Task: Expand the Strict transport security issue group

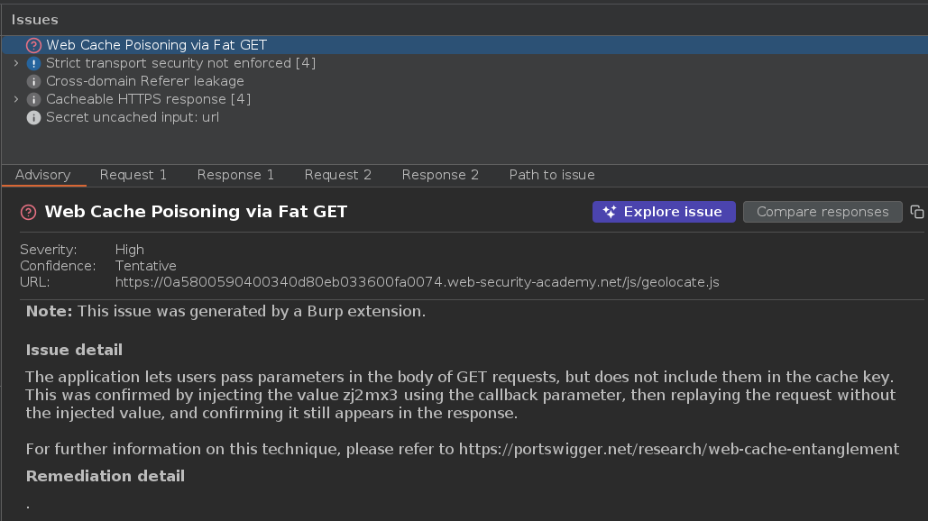Action: [x=16, y=63]
